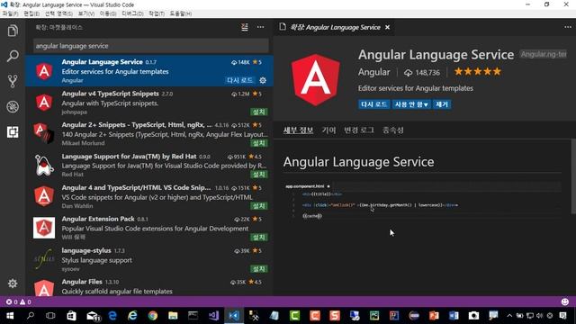Click the details page vertical scrollbar
The image size is (576, 324).
[x=573, y=176]
